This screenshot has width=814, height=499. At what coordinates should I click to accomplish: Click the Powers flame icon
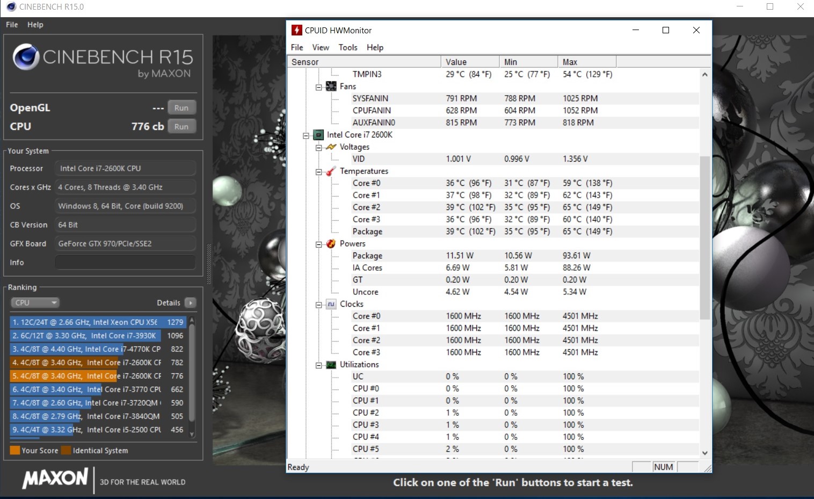tap(331, 244)
